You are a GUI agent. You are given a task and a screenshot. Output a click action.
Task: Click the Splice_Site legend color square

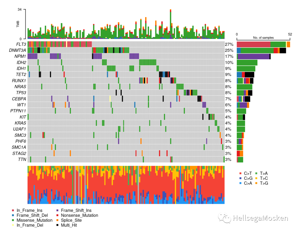click(x=57, y=220)
